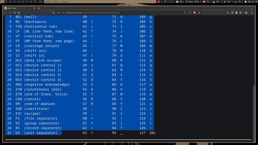Click the 'DC1 (device control 1)' entry
This screenshot has width=258, height=145.
point(39,65)
